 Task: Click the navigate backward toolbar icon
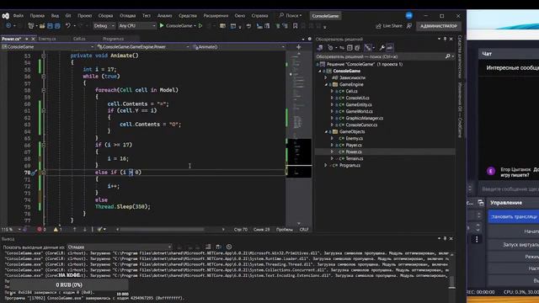8,26
